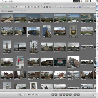Switch browser to list view
Screen dimensions: 98x98
point(5,11)
